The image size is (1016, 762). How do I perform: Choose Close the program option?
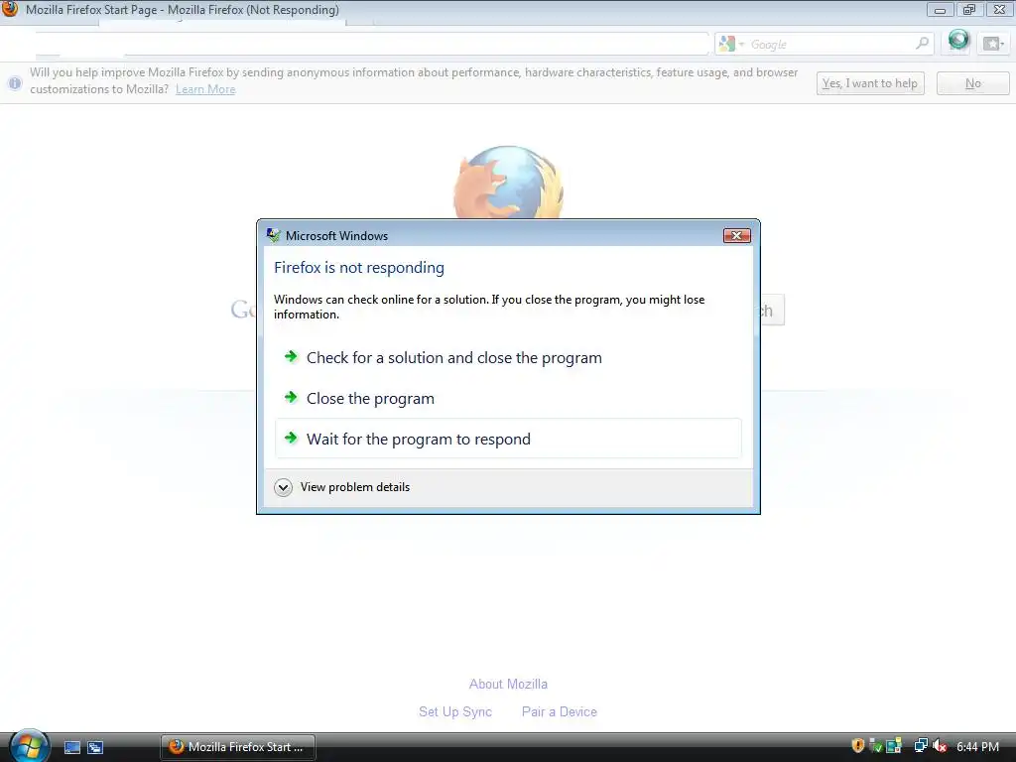click(508, 399)
